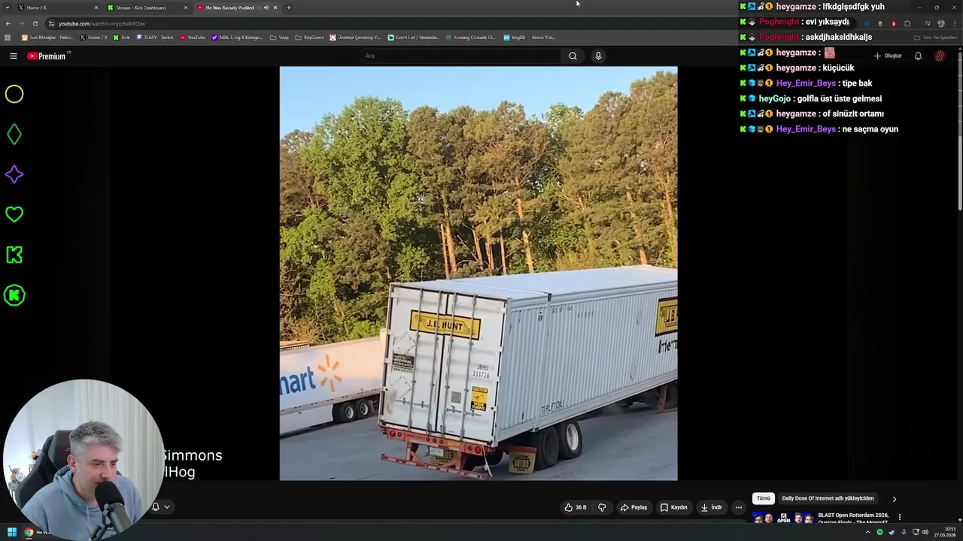Reload the page in the browser
The width and height of the screenshot is (963, 541).
point(35,23)
